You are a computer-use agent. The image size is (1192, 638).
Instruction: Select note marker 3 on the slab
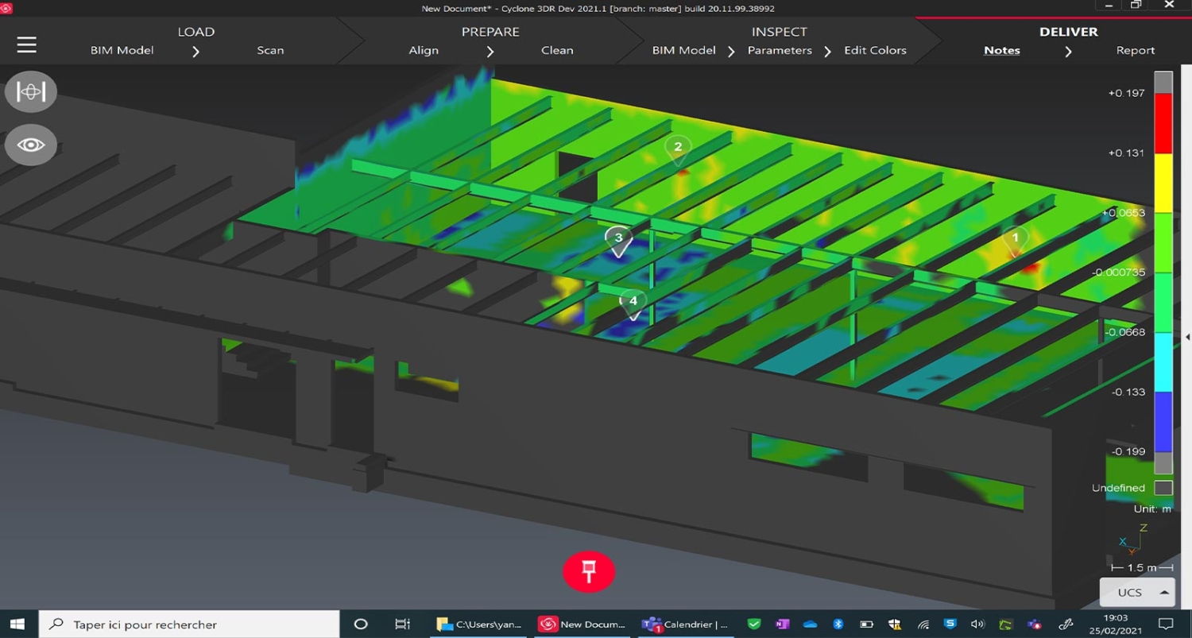tap(618, 238)
